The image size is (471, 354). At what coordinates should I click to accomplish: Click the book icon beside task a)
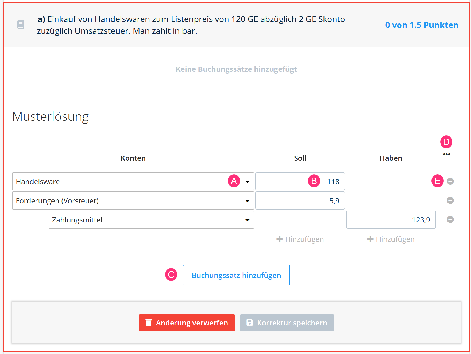(20, 25)
